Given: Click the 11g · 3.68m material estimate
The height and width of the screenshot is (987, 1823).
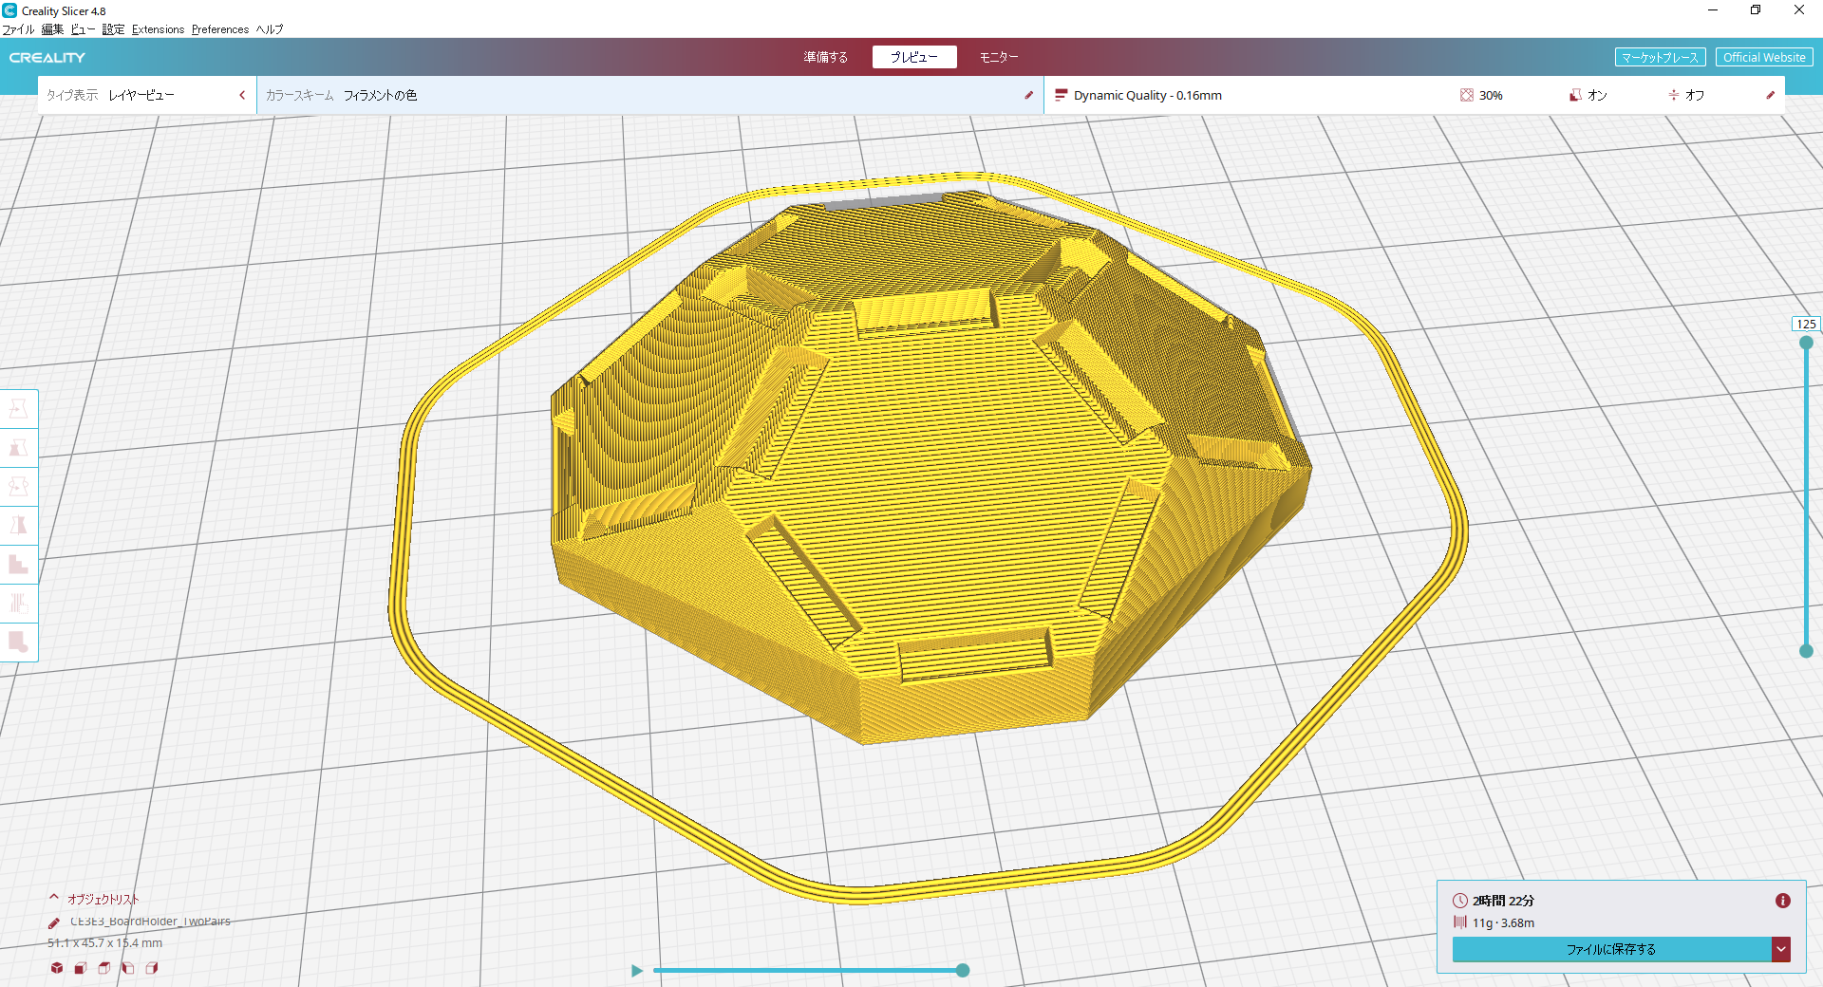Looking at the screenshot, I should pos(1503,922).
